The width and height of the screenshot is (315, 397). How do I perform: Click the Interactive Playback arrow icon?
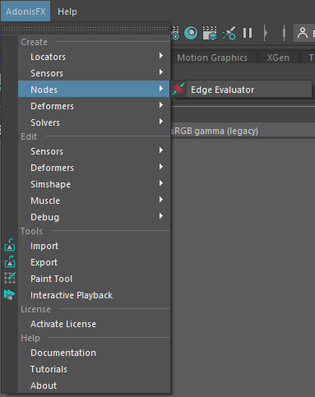click(10, 294)
